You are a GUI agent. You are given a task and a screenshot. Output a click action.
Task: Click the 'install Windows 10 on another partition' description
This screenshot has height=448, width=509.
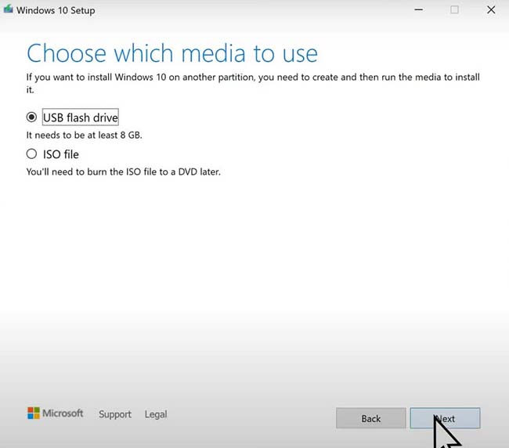(253, 83)
